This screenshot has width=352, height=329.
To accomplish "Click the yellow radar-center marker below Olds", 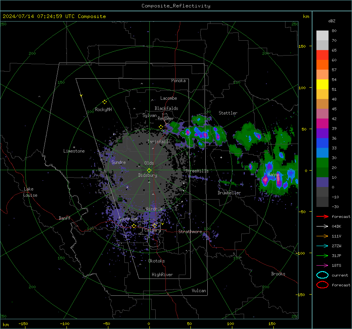I will [x=149, y=171].
